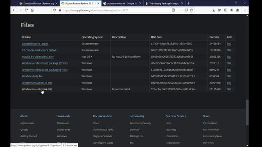Open SIG link for macOS installer row
This screenshot has width=262, height=147.
tap(229, 57)
